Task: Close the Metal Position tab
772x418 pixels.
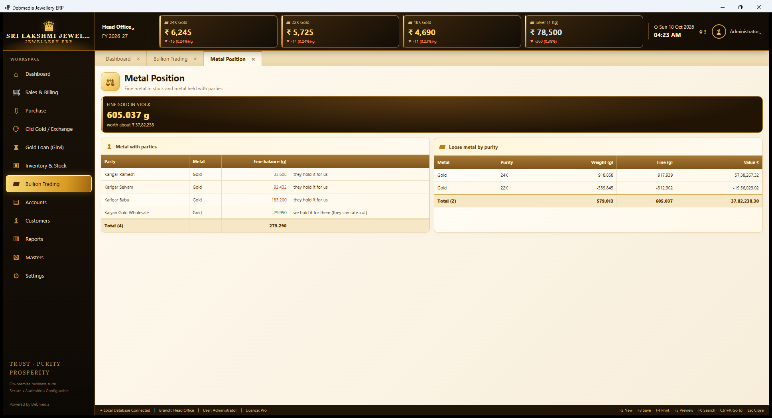Action: [253, 59]
